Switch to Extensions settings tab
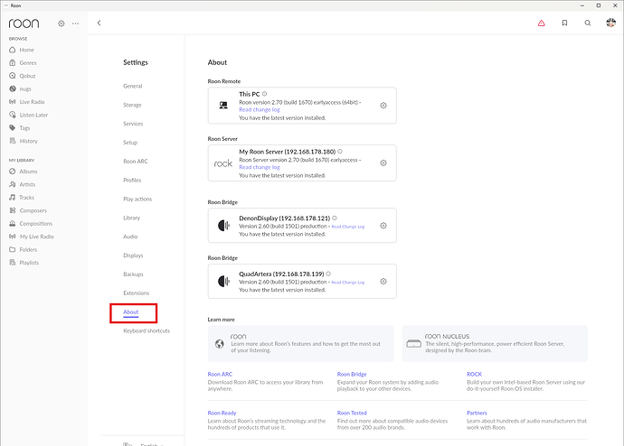 tap(136, 293)
